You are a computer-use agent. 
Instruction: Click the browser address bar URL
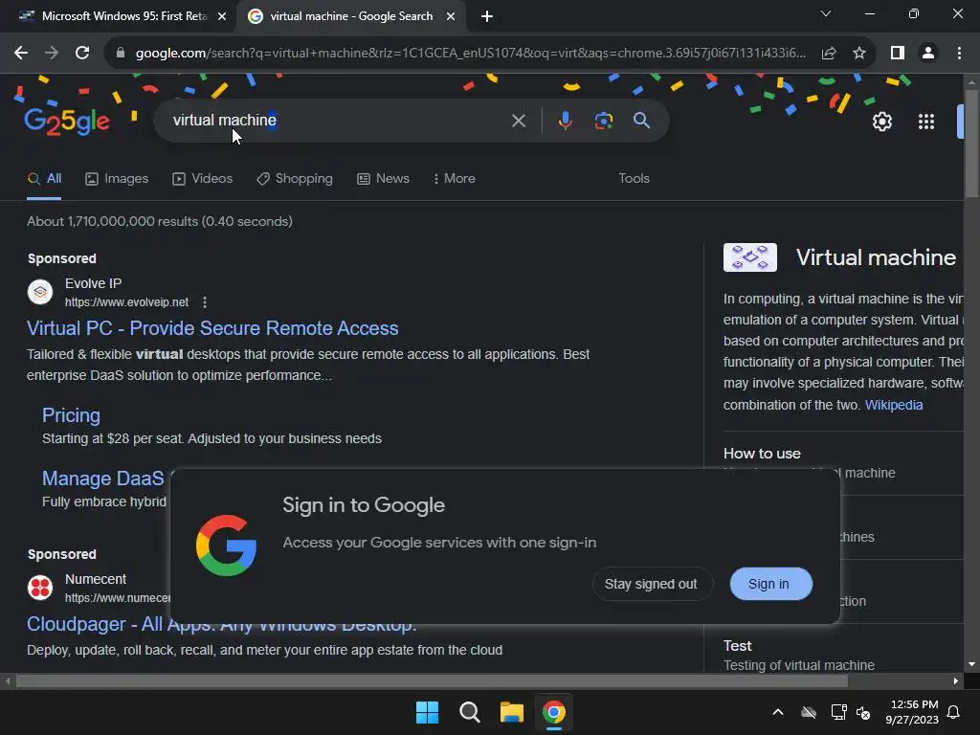click(x=470, y=54)
